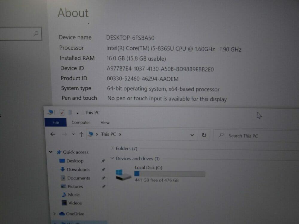Viewport: 299px width, 224px height.
Task: Open Desktop in Quick access
Action: click(x=75, y=161)
